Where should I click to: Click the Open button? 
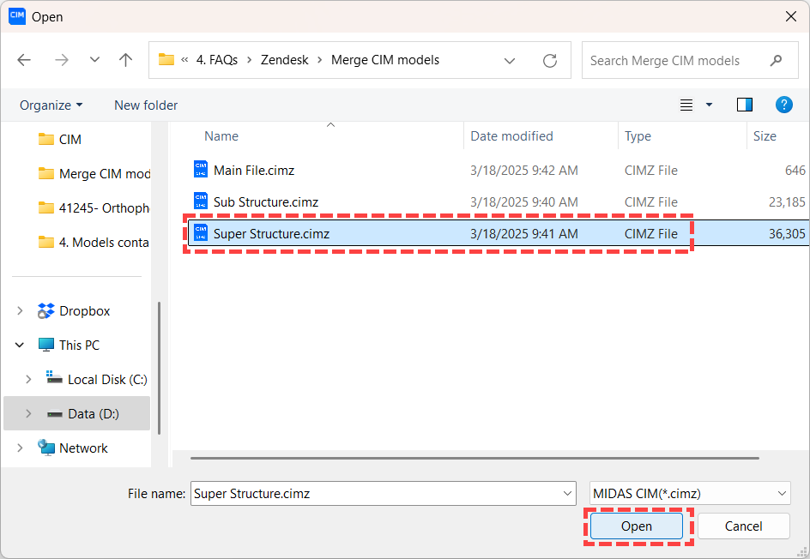tap(637, 526)
